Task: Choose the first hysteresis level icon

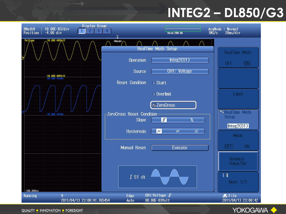Action: click(x=159, y=131)
